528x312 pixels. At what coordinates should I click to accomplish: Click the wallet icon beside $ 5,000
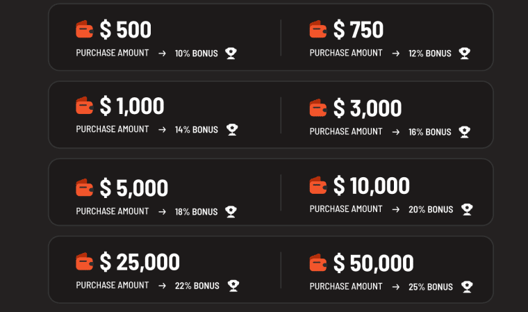[84, 188]
